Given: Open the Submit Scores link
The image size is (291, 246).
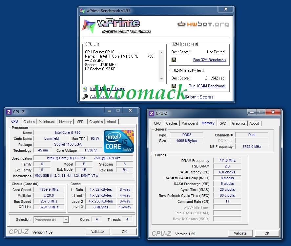Looking at the screenshot, I should pyautogui.click(x=199, y=97).
